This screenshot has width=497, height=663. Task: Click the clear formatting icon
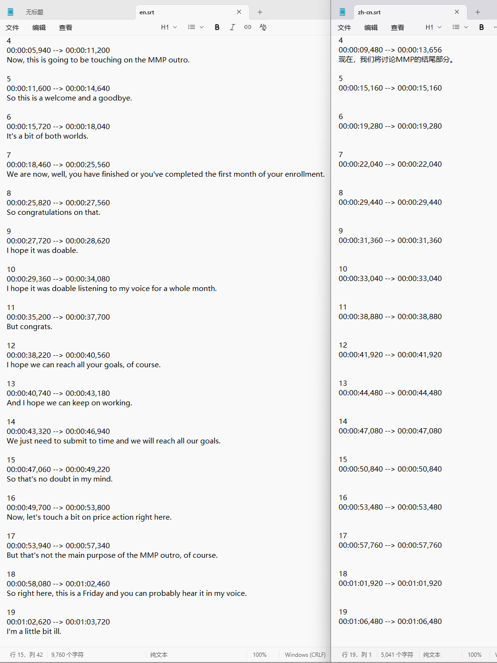(263, 27)
